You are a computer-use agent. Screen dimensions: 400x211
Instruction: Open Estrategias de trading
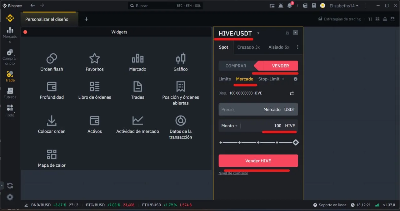[339, 19]
